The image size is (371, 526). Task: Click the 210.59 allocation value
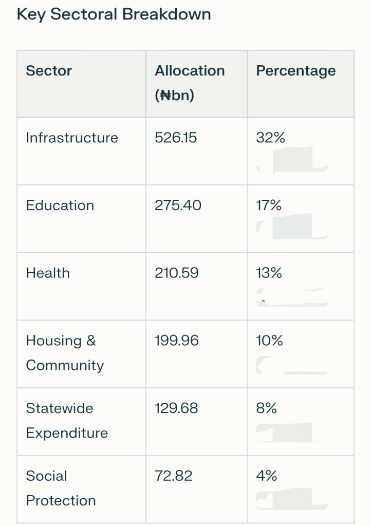pos(176,273)
